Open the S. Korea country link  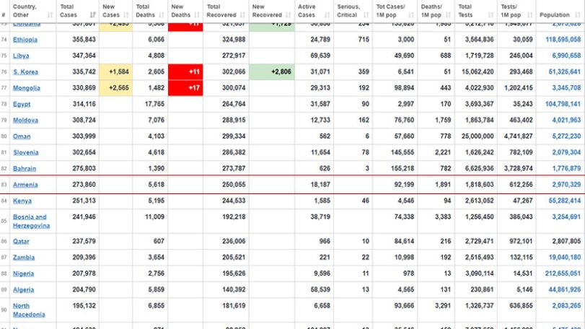click(x=25, y=71)
